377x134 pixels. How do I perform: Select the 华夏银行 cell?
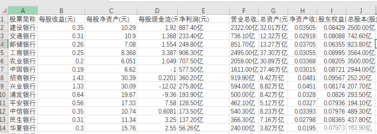coord(23,128)
